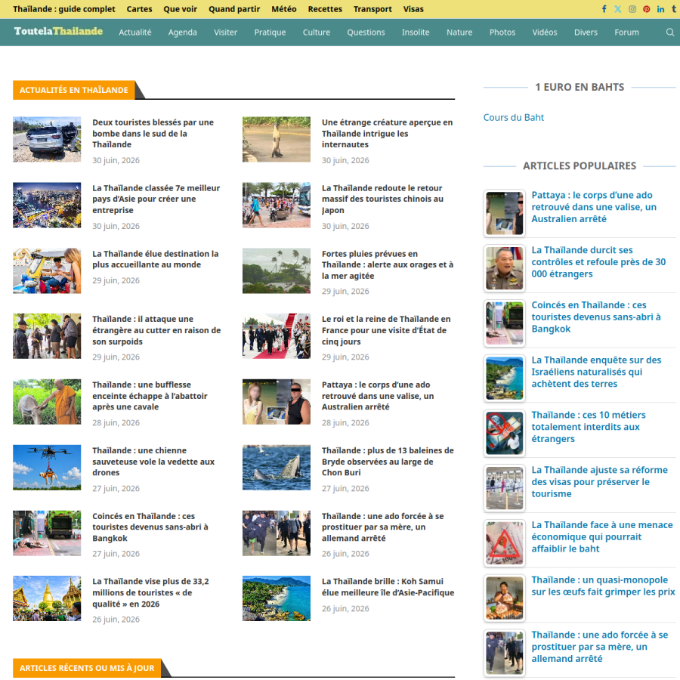
Task: Open the warning triangle baht thumbnail in sidebar
Action: tap(505, 543)
